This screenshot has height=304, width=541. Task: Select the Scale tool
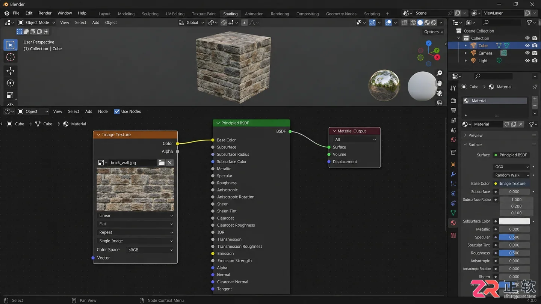(11, 95)
